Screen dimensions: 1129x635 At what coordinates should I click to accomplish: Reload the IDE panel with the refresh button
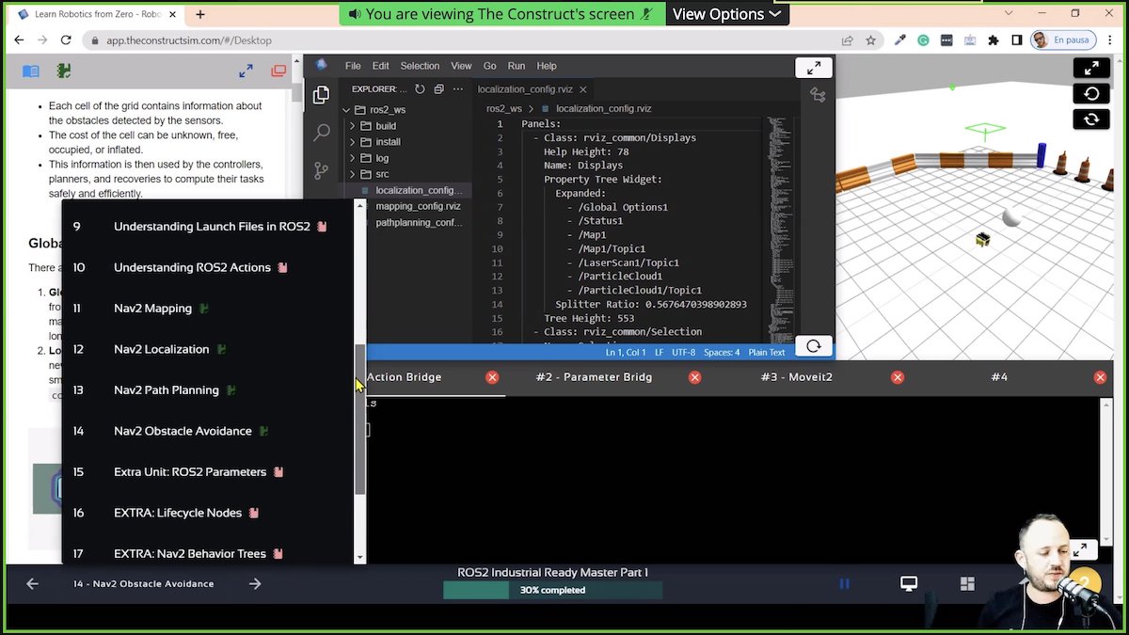(x=813, y=345)
